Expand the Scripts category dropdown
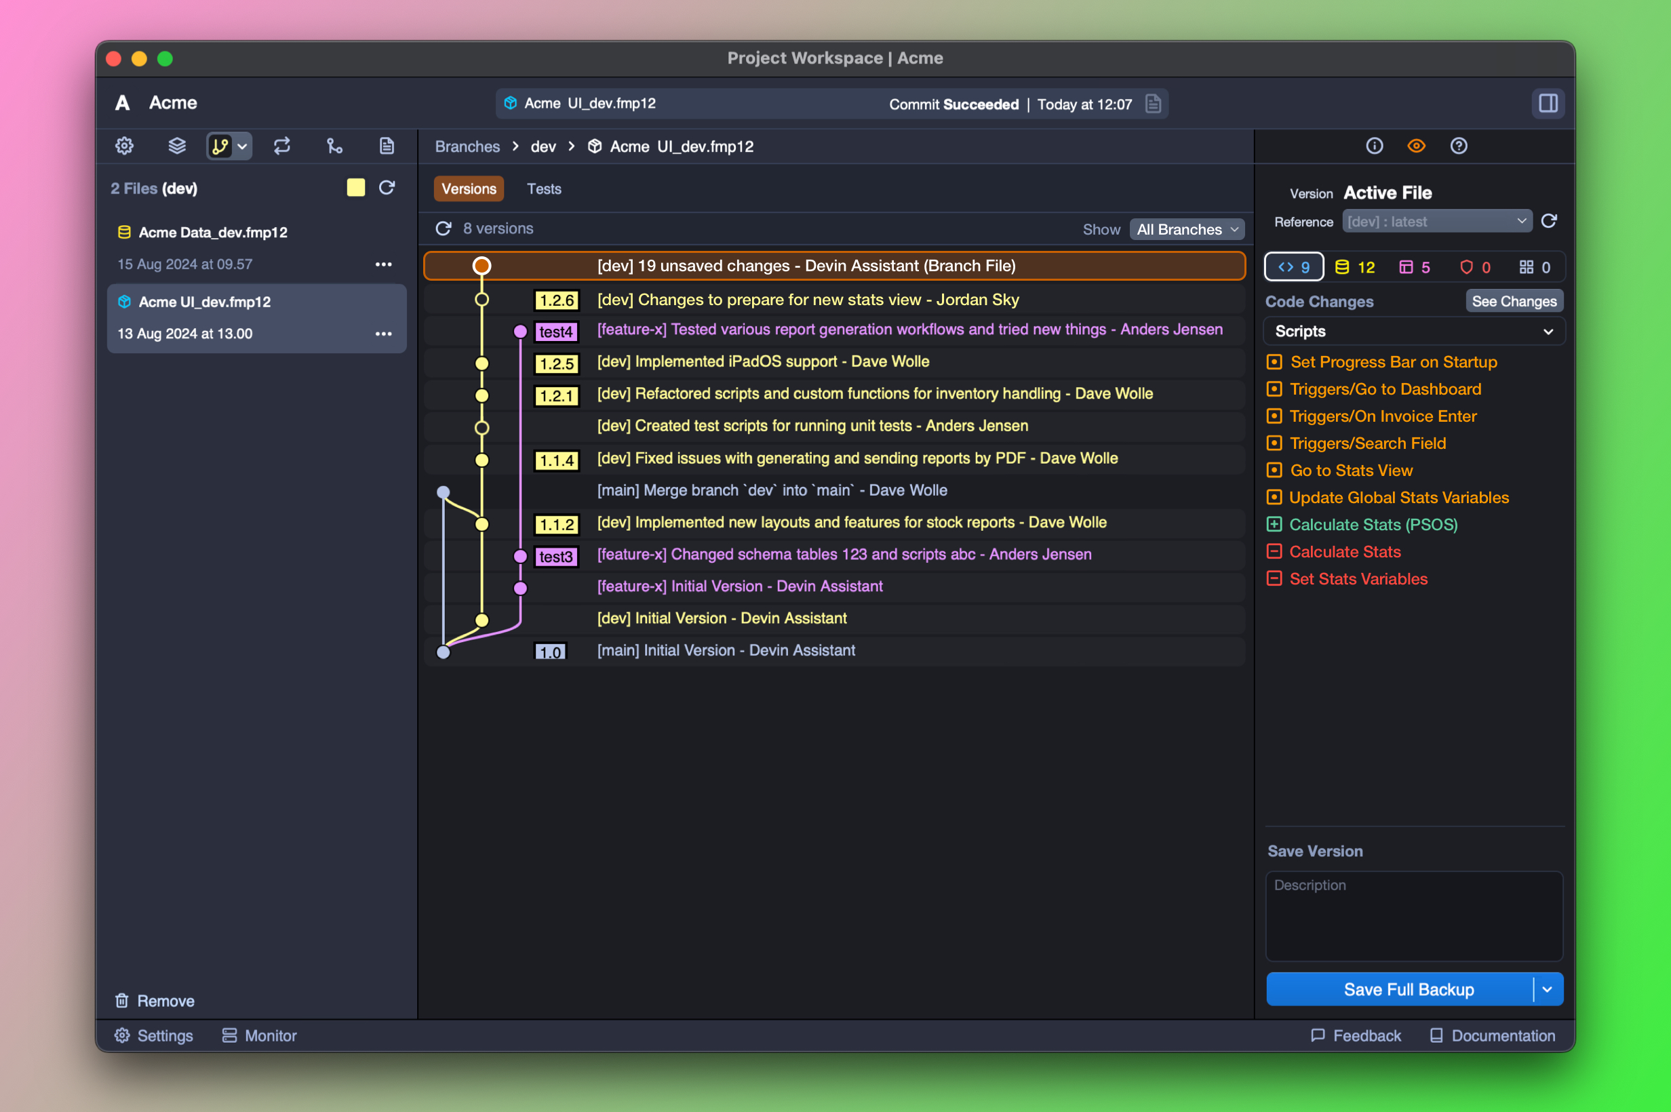This screenshot has width=1671, height=1112. click(x=1413, y=331)
